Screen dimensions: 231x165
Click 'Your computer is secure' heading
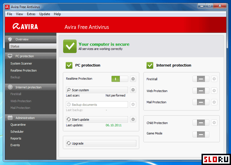[104, 44]
